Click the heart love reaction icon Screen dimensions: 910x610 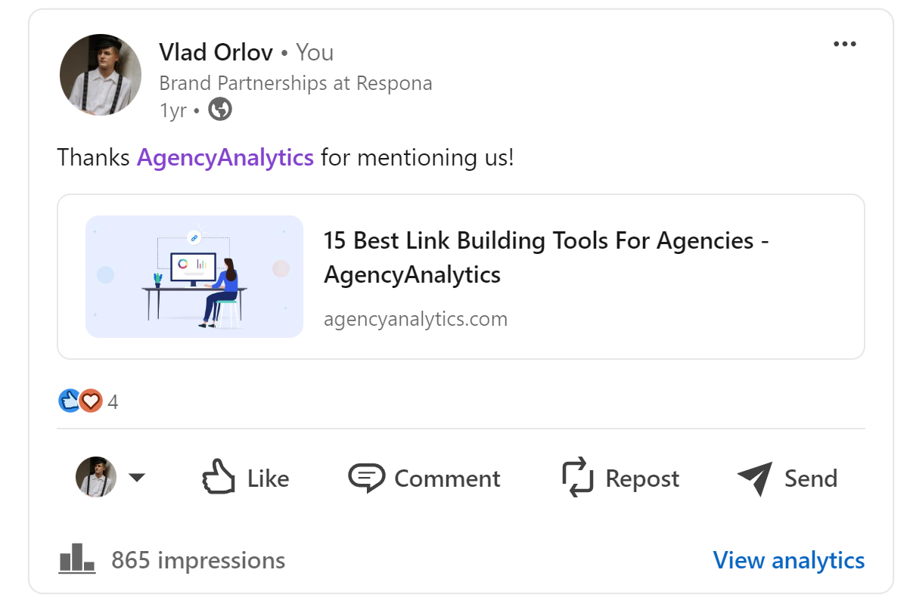[91, 401]
